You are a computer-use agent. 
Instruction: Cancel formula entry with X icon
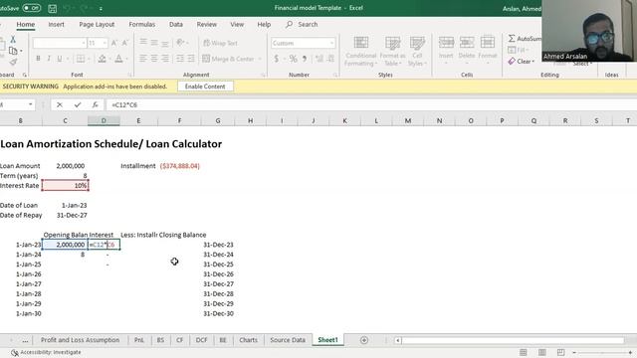pos(60,104)
